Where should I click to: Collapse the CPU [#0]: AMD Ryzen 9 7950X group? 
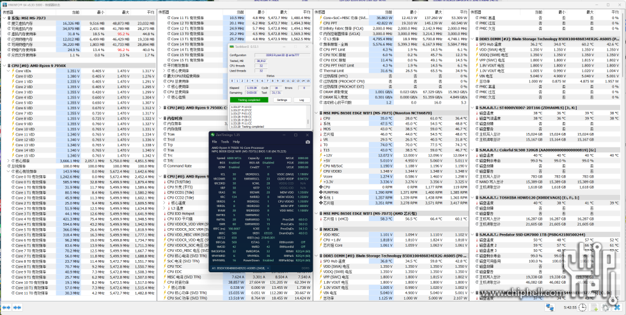tap(4, 65)
